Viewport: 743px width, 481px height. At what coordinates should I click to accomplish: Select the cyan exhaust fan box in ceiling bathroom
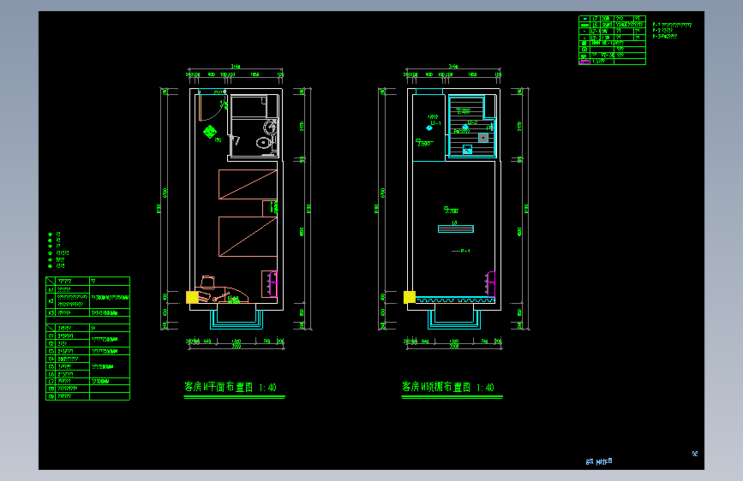[467, 149]
